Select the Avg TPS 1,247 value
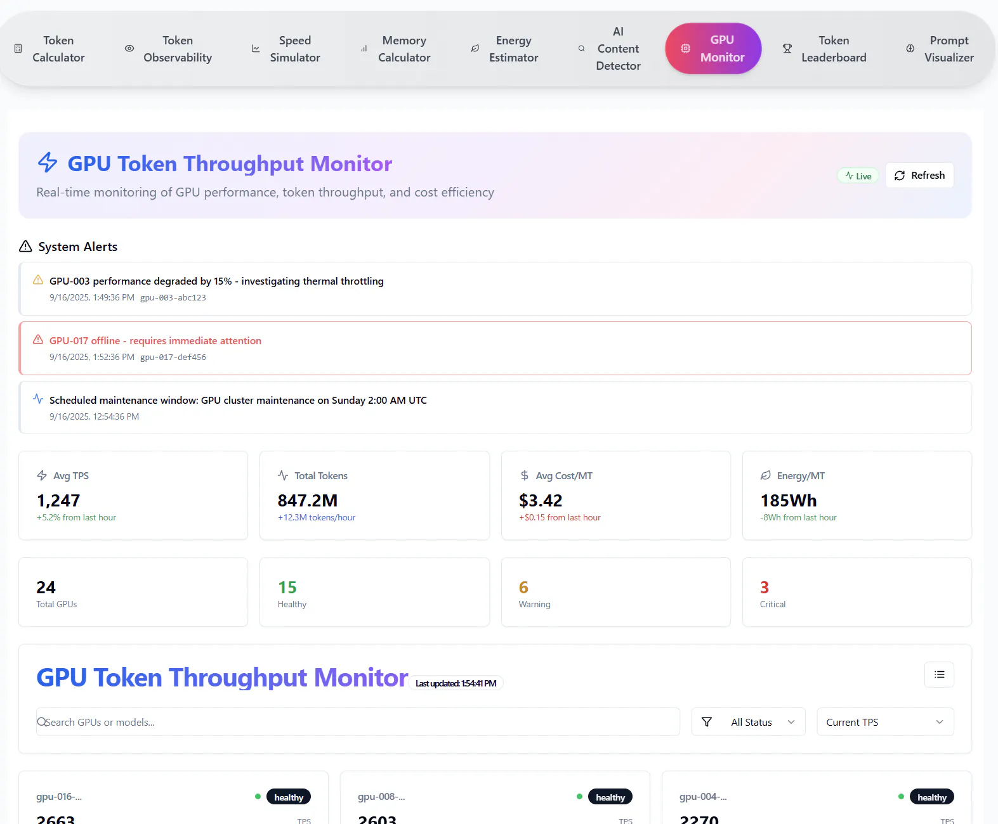 point(58,501)
